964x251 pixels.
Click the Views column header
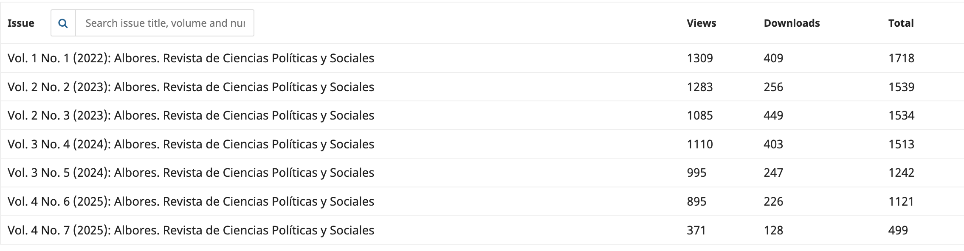point(701,23)
